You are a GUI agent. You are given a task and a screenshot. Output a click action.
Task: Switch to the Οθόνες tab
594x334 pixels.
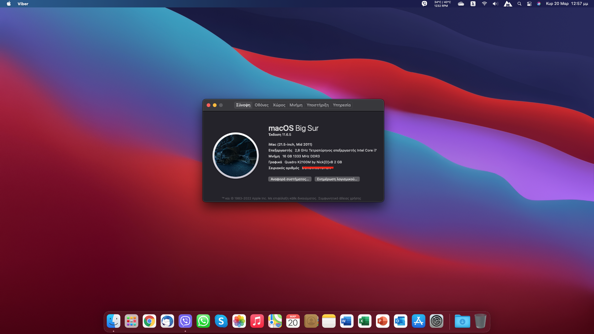(x=261, y=105)
